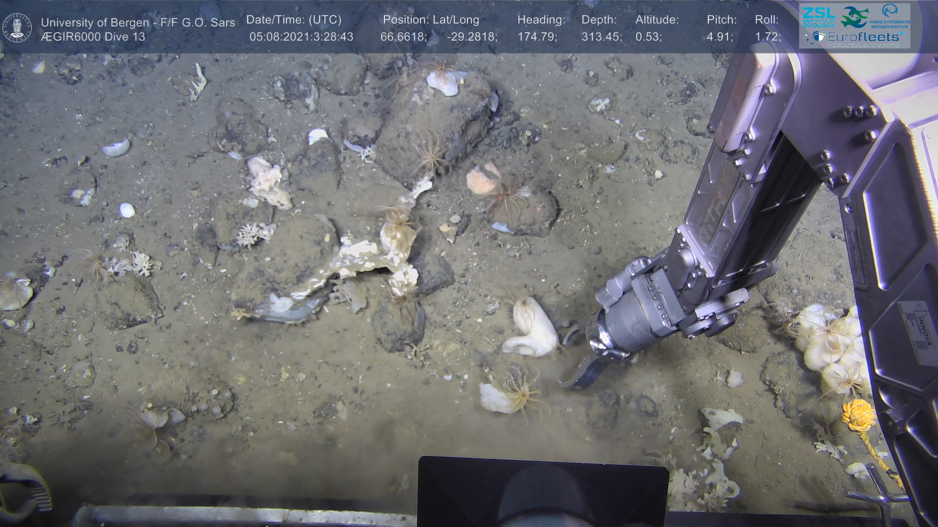Click the Eurofleets wordmark text
938x527 pixels.
click(863, 37)
